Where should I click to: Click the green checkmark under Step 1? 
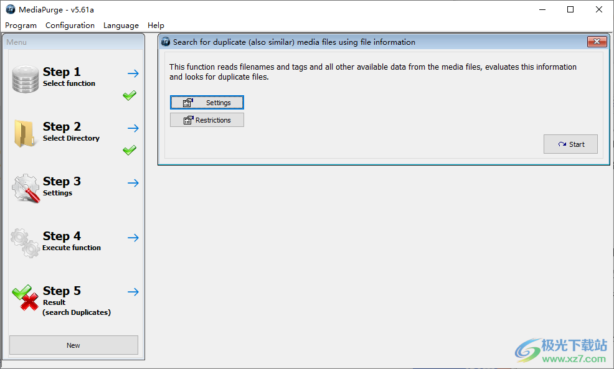tap(130, 96)
